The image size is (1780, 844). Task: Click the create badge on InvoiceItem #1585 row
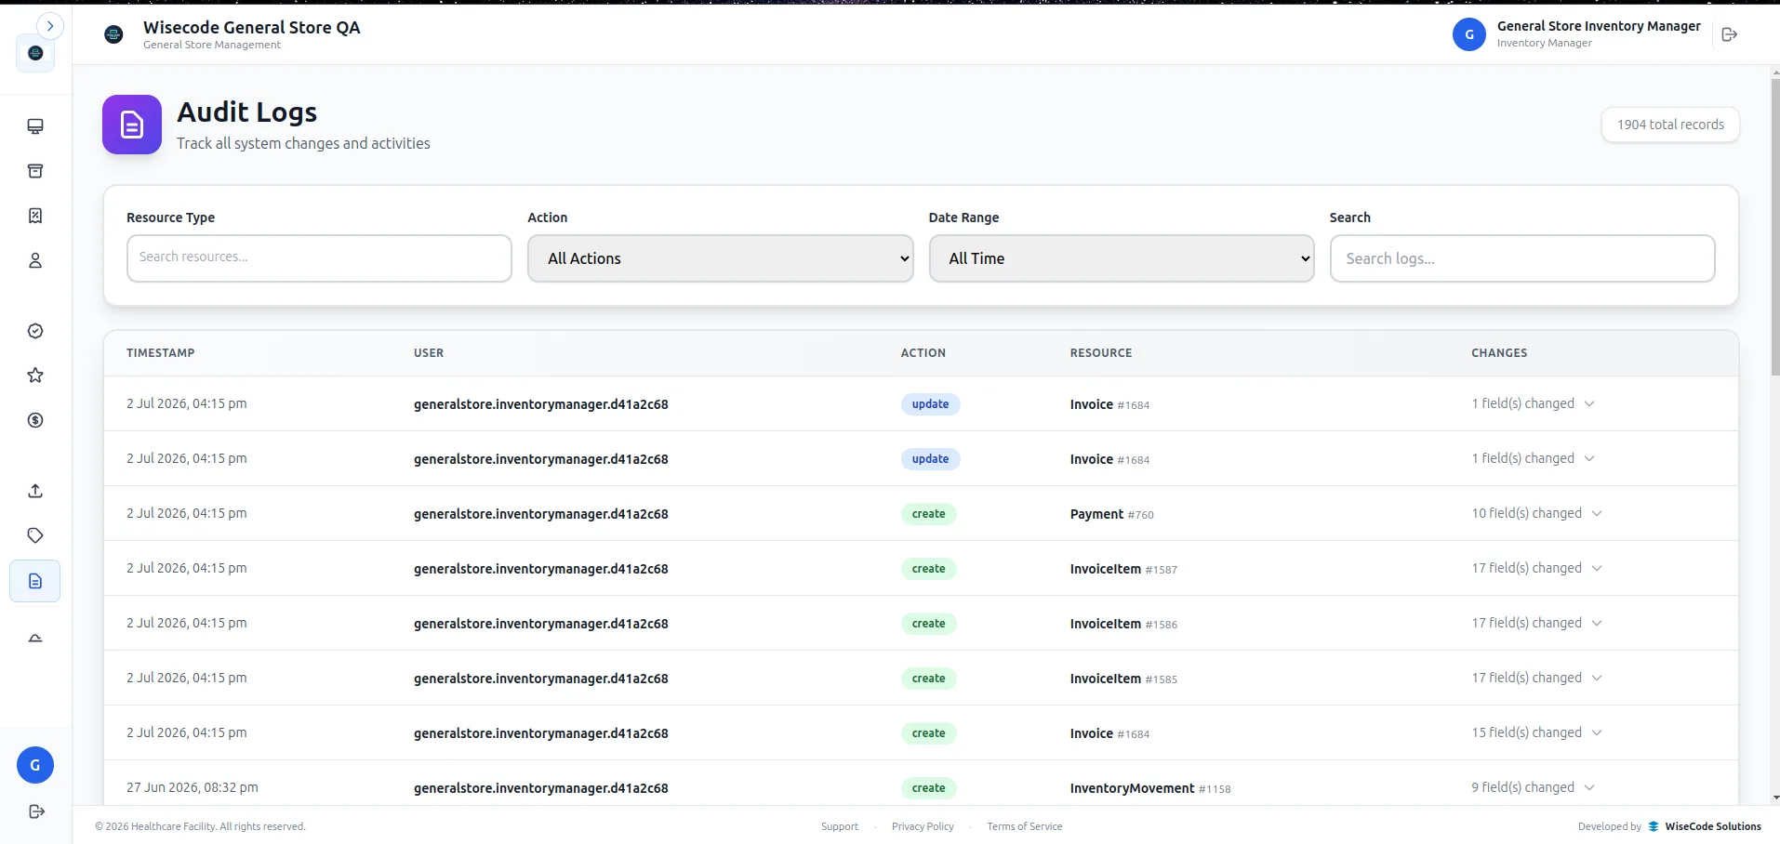coord(928,679)
